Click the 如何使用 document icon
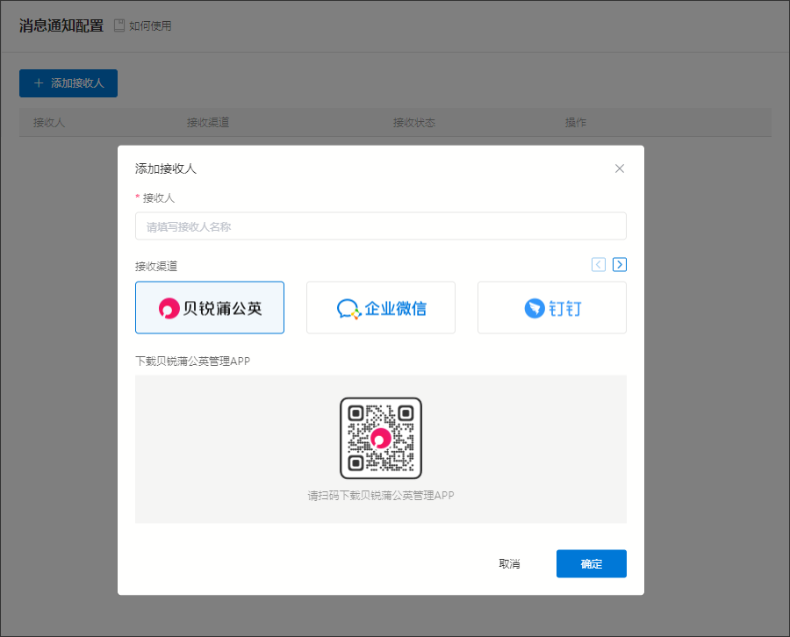The width and height of the screenshot is (790, 637). pyautogui.click(x=118, y=25)
